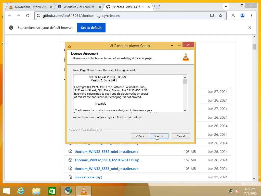The image size is (261, 196).
Task: Click the page scrollbar thumb
Action: coord(254,46)
